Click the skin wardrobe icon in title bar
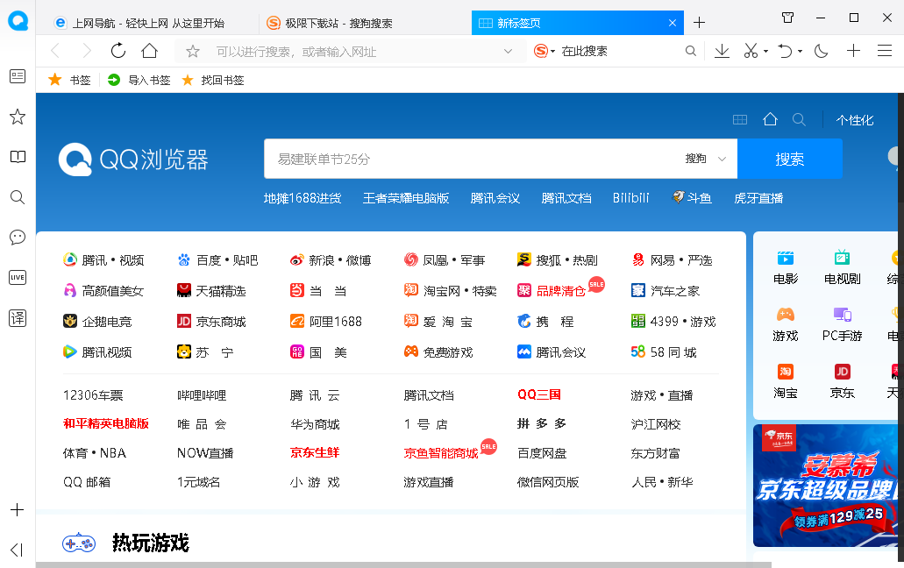The width and height of the screenshot is (904, 568). (787, 18)
